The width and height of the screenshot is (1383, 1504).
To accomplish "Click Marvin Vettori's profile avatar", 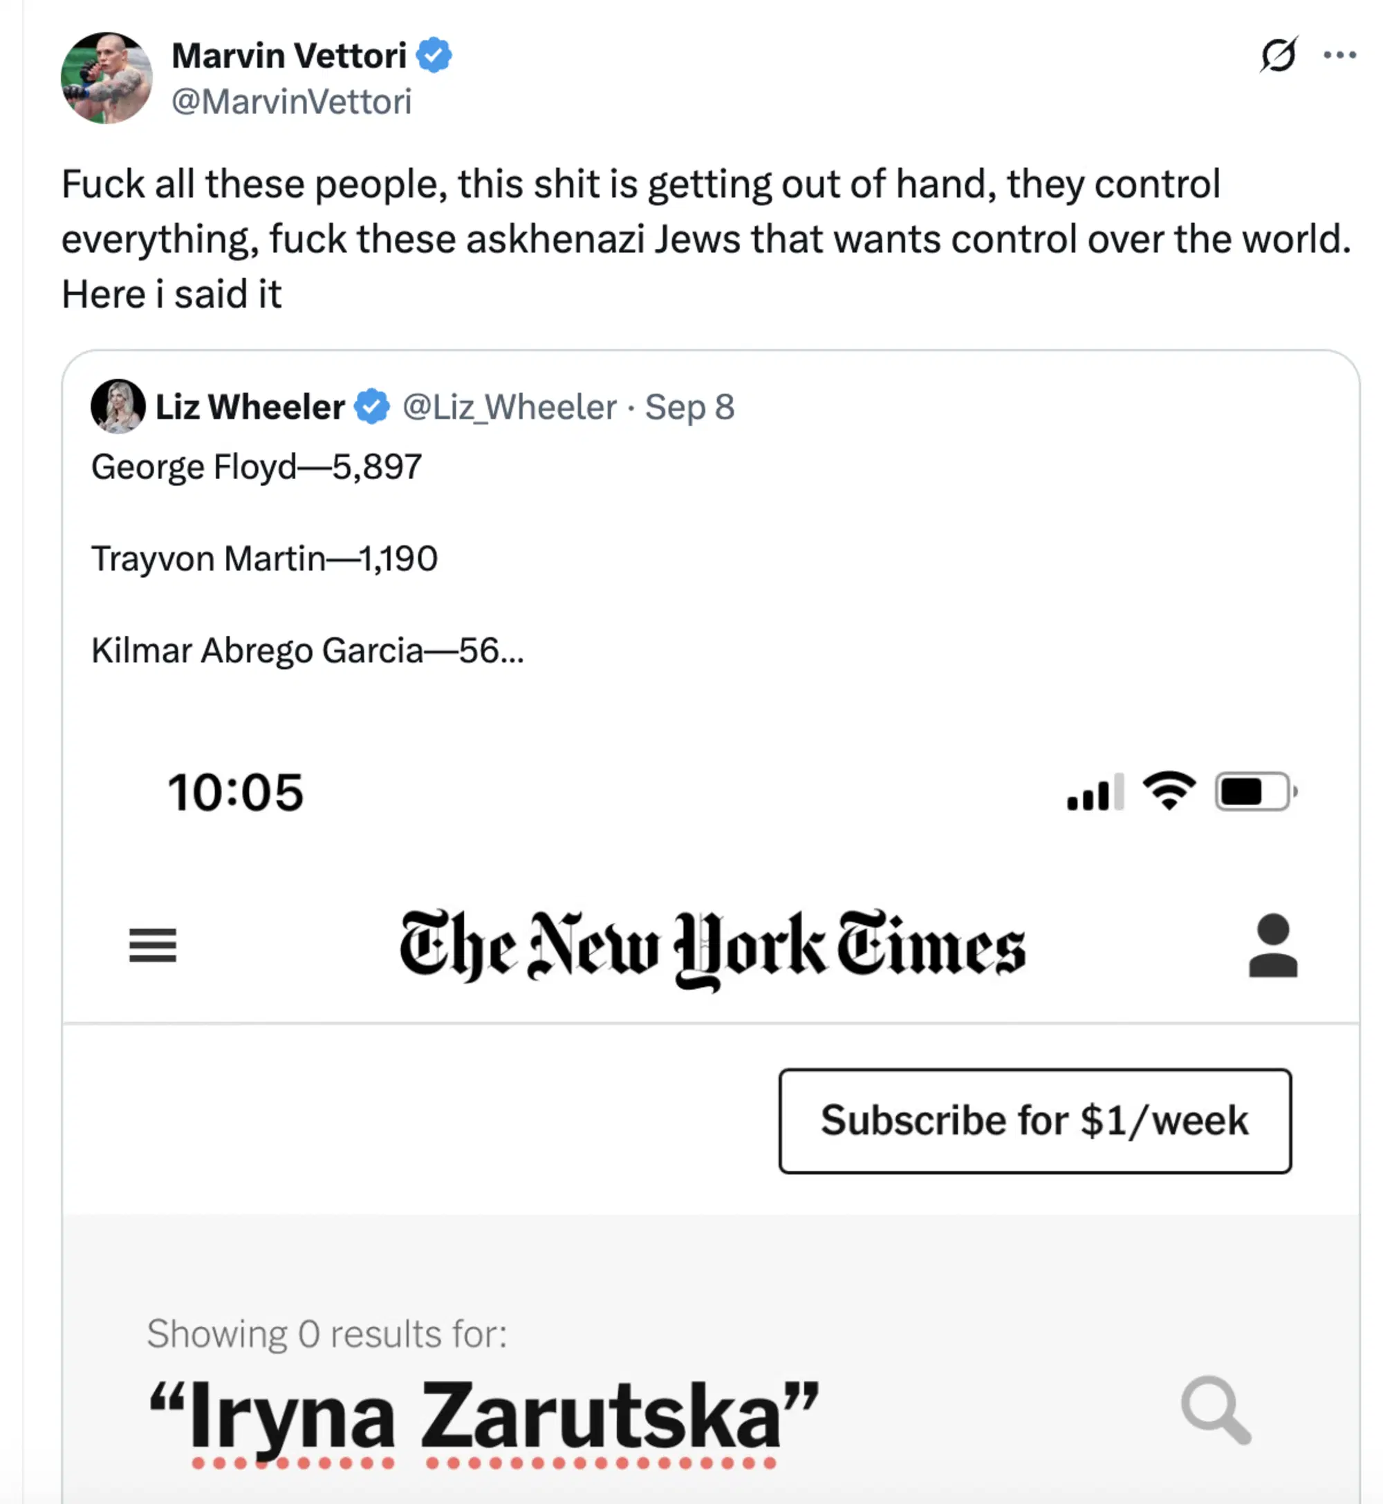I will (x=106, y=78).
